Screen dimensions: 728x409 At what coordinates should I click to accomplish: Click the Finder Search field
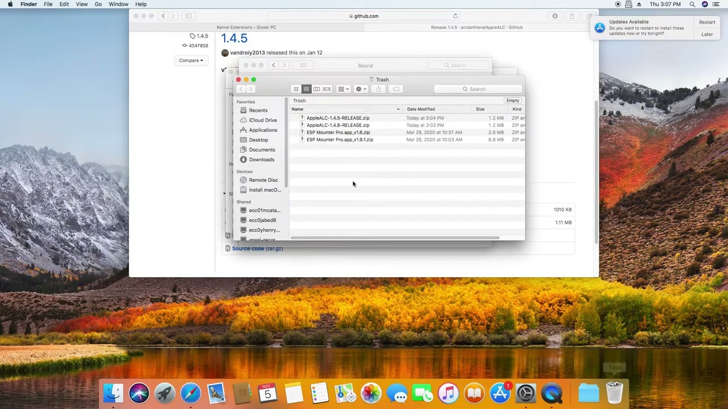tap(478, 89)
